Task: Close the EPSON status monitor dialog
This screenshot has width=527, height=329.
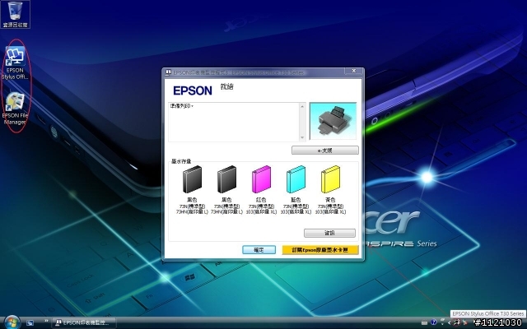Action: [354, 72]
